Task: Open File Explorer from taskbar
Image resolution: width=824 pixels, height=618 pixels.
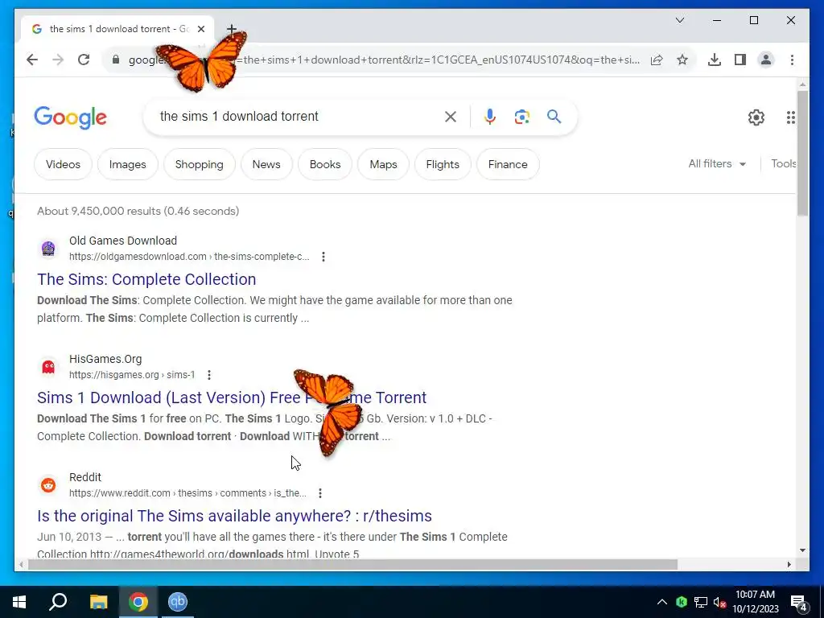Action: point(98,602)
